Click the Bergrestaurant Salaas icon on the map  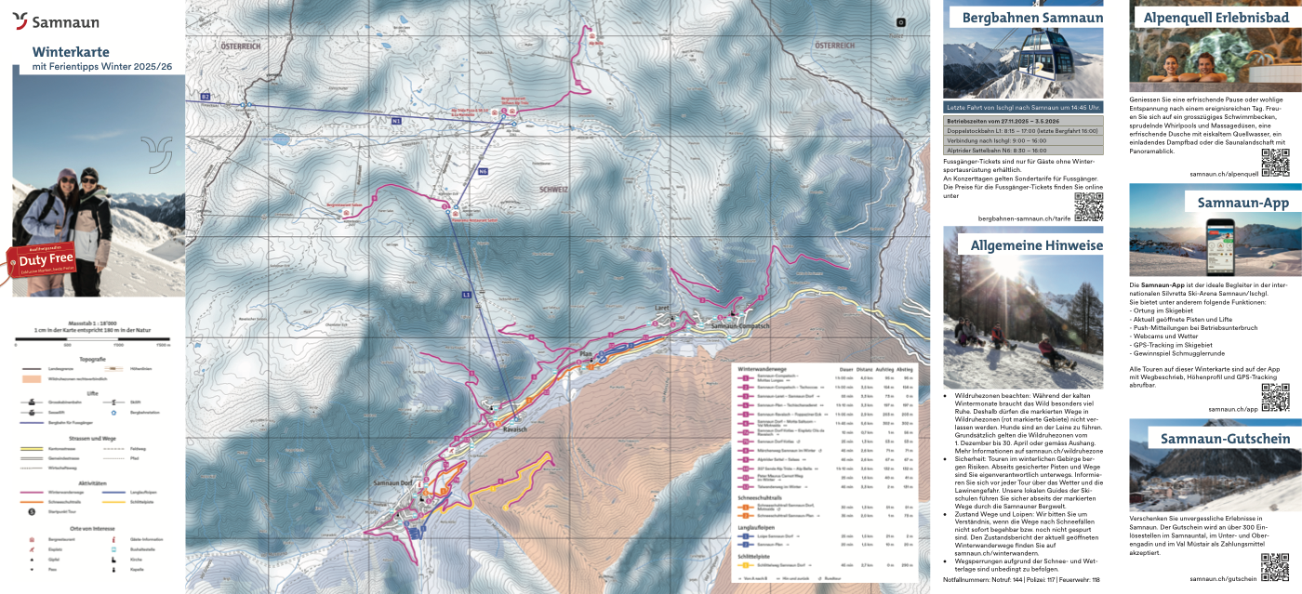click(x=346, y=212)
